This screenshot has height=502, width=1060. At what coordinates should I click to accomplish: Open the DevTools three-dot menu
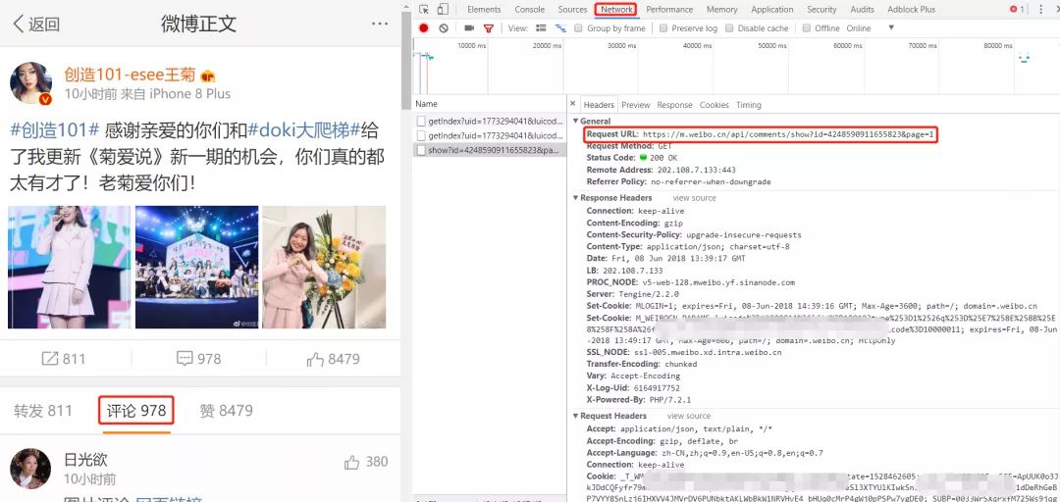(x=1040, y=10)
